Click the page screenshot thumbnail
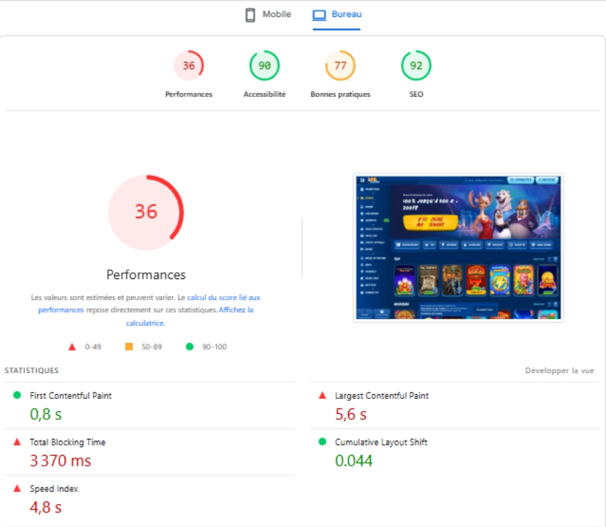 point(458,247)
